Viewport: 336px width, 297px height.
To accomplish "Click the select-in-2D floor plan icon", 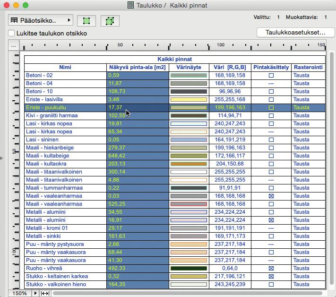I will [86, 21].
